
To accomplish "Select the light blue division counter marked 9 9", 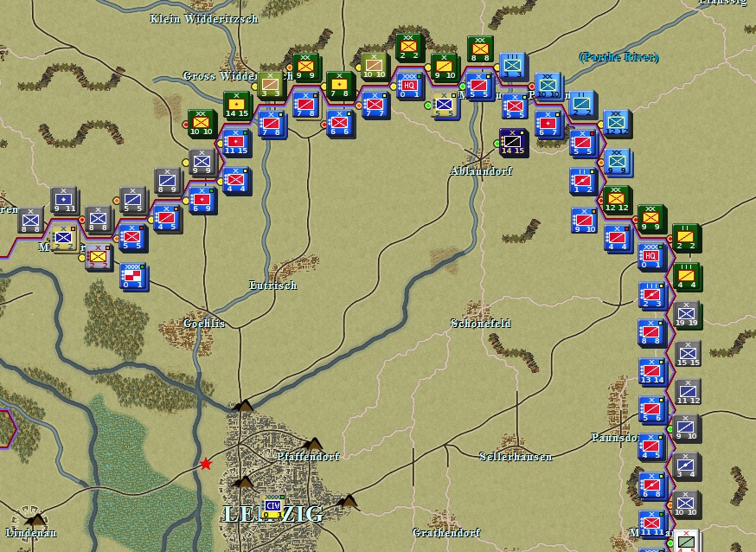I will [617, 163].
